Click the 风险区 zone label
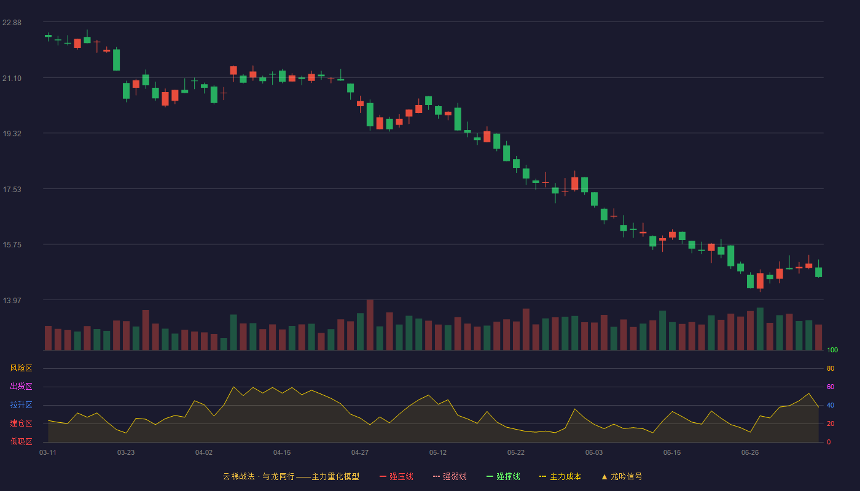Image resolution: width=860 pixels, height=491 pixels. [21, 368]
